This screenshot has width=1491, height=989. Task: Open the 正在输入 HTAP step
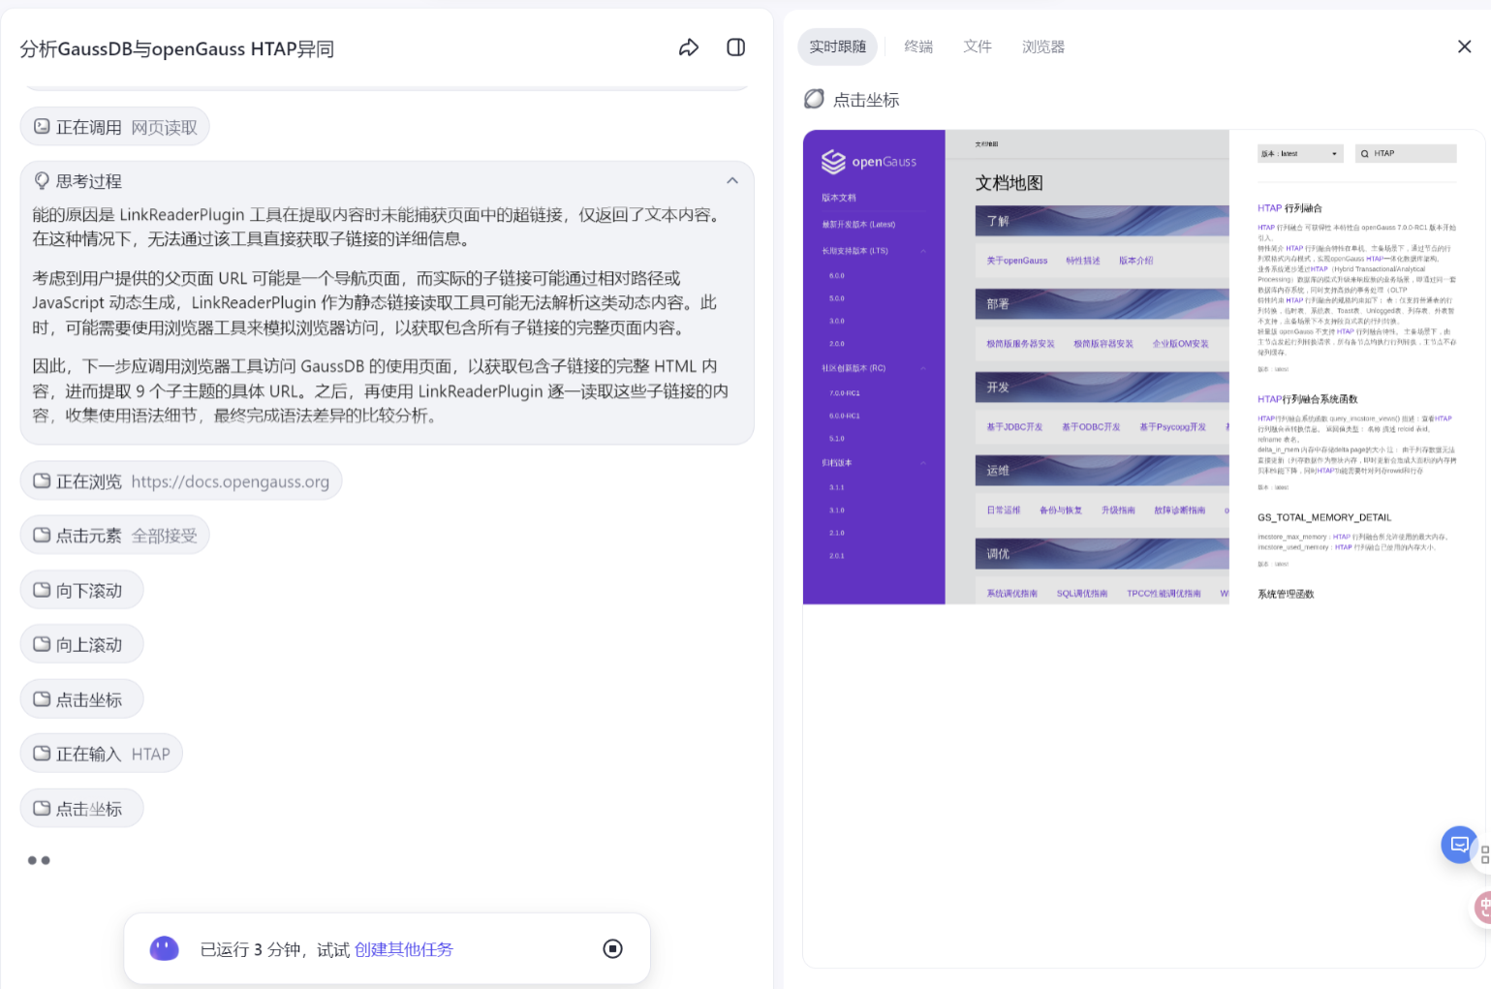coord(102,754)
